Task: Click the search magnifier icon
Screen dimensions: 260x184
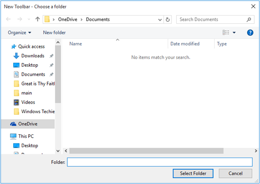Action: coord(249,19)
